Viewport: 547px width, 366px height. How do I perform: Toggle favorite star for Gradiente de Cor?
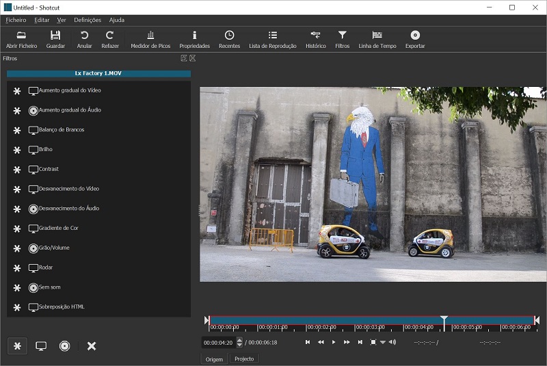[16, 228]
